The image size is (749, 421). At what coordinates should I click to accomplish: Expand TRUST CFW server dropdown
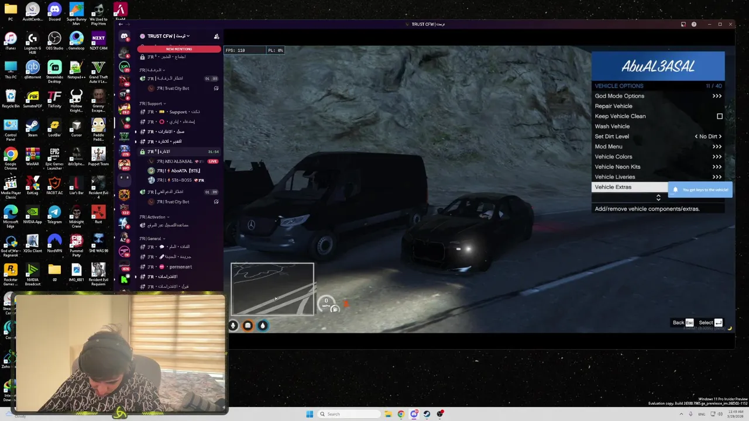pos(169,36)
